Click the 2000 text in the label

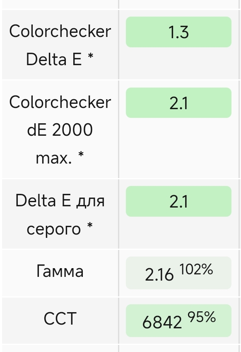(x=72, y=130)
